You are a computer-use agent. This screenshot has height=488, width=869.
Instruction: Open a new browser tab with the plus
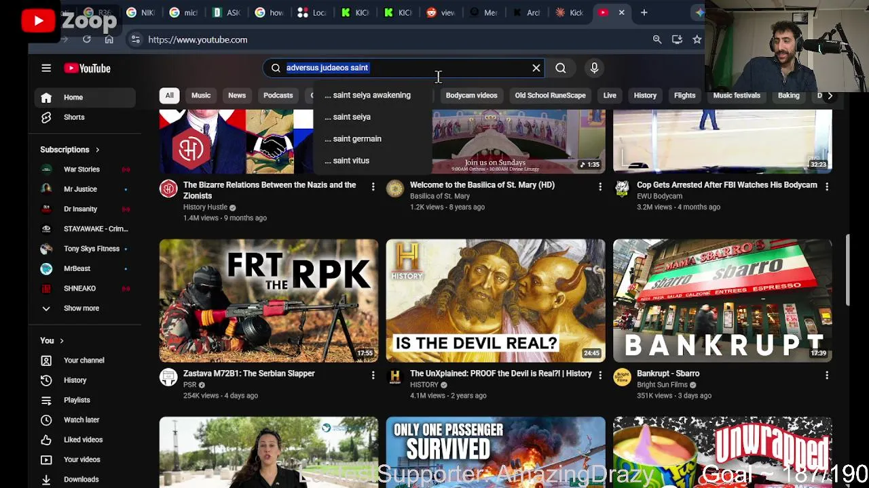point(644,12)
